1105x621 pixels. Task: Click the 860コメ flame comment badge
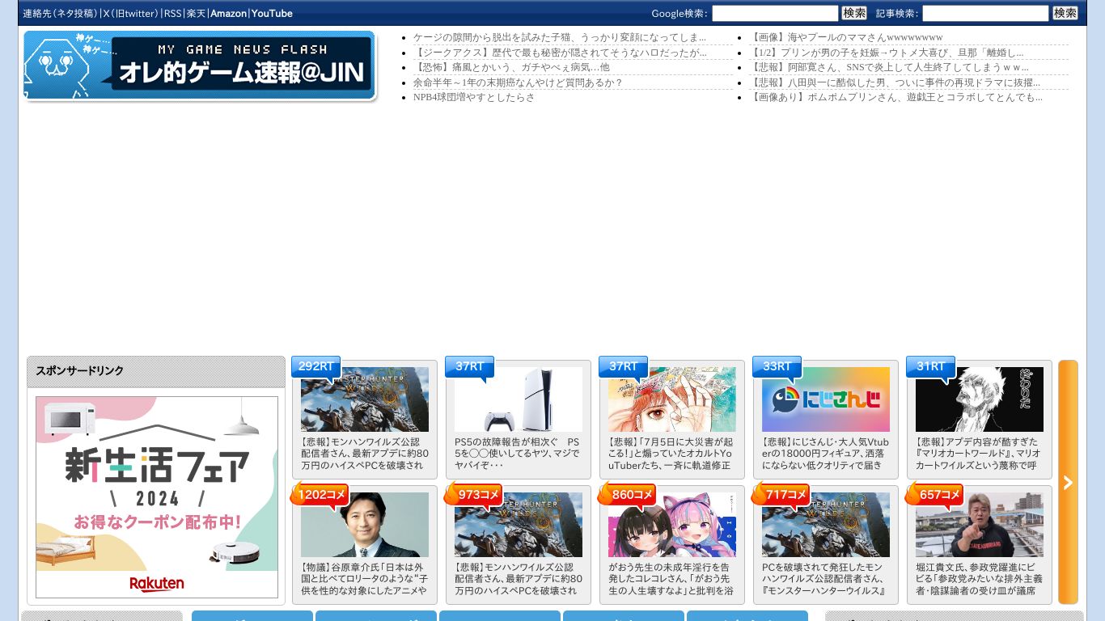[x=628, y=494]
